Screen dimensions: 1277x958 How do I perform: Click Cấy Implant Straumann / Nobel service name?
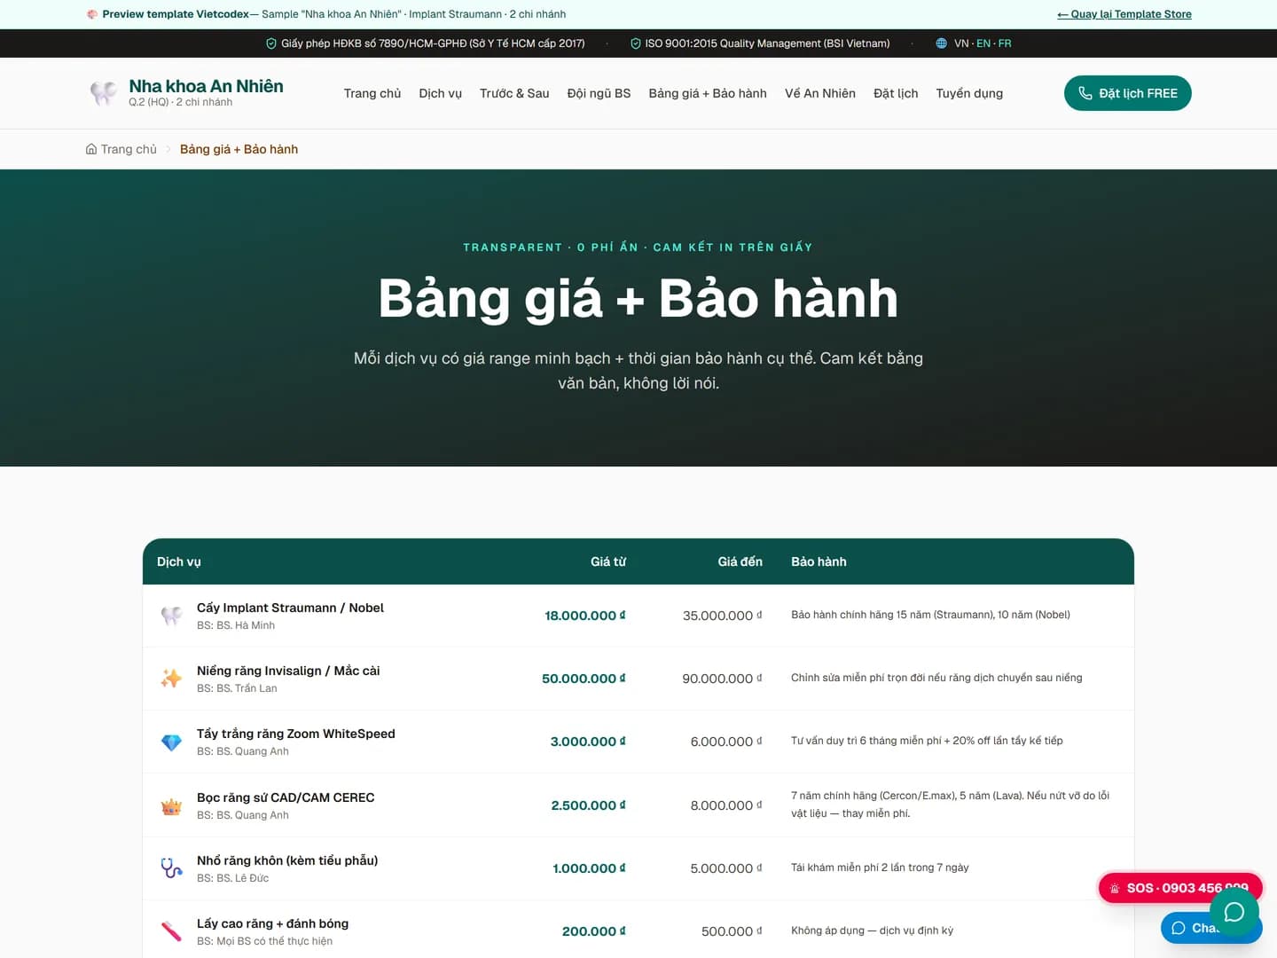coord(290,608)
